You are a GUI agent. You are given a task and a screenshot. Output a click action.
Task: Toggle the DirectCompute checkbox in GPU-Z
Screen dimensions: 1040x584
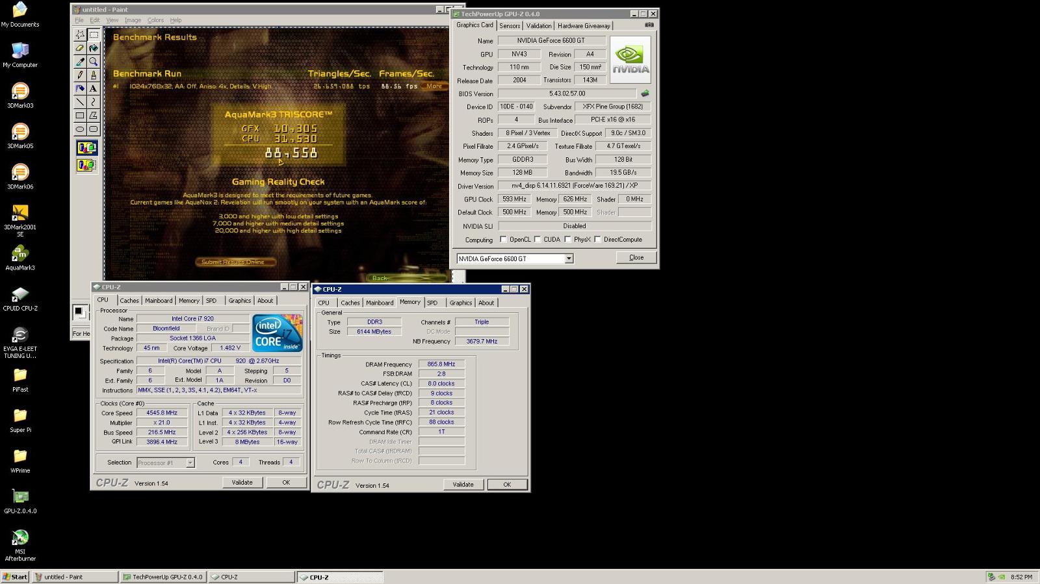point(597,239)
